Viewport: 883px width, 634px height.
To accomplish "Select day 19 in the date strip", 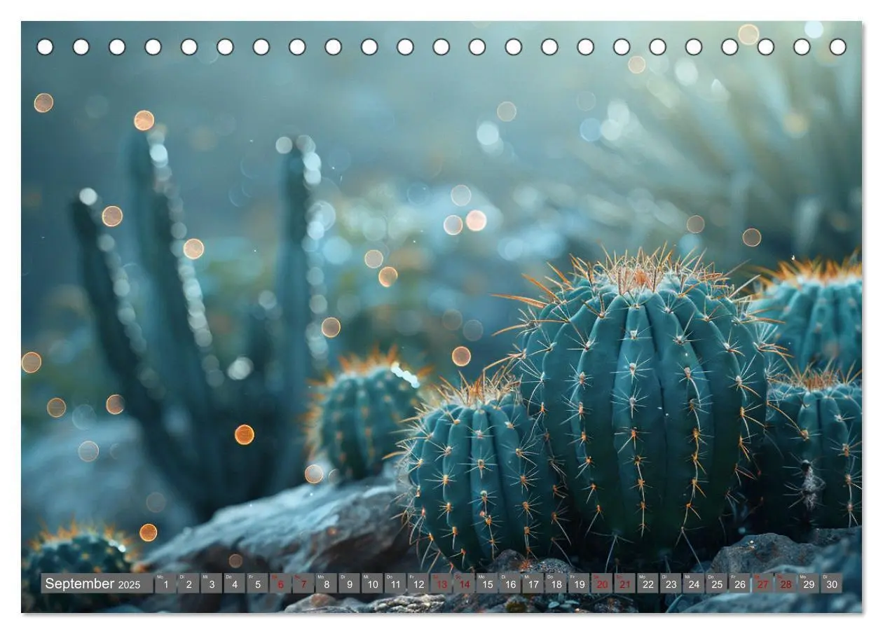I will pos(579,584).
